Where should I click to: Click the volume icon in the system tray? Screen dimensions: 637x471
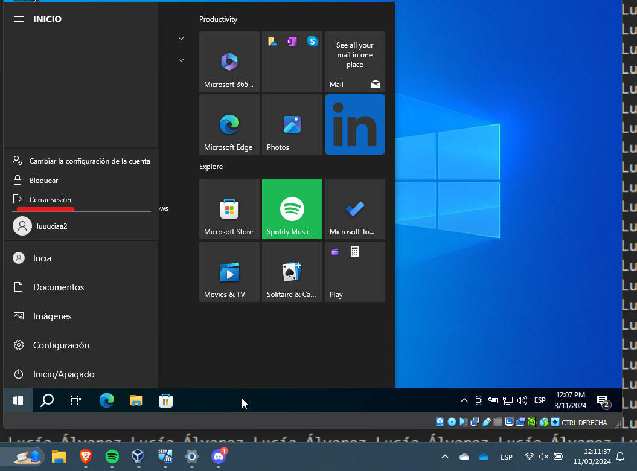point(522,400)
